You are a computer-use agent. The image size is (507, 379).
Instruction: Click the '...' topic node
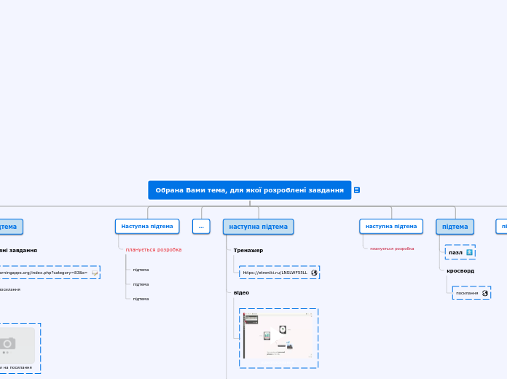201,226
